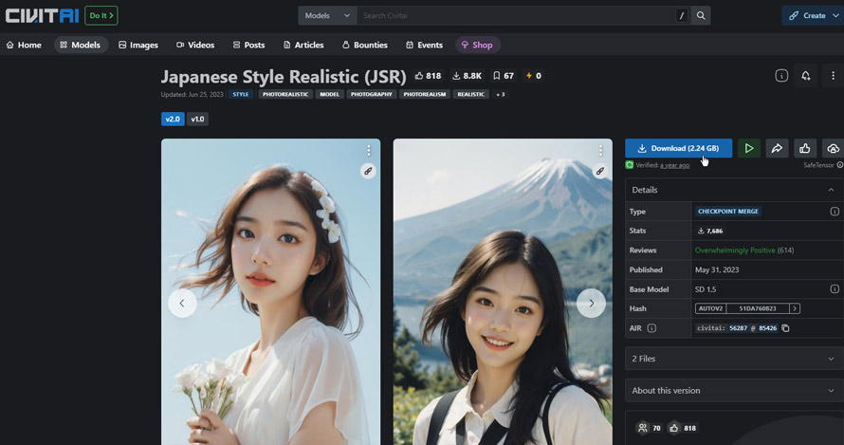Click the green Play/generate icon button

point(748,148)
